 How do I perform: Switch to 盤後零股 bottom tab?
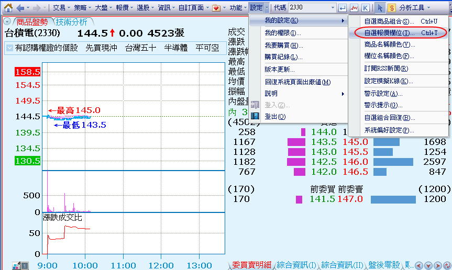tap(384, 265)
